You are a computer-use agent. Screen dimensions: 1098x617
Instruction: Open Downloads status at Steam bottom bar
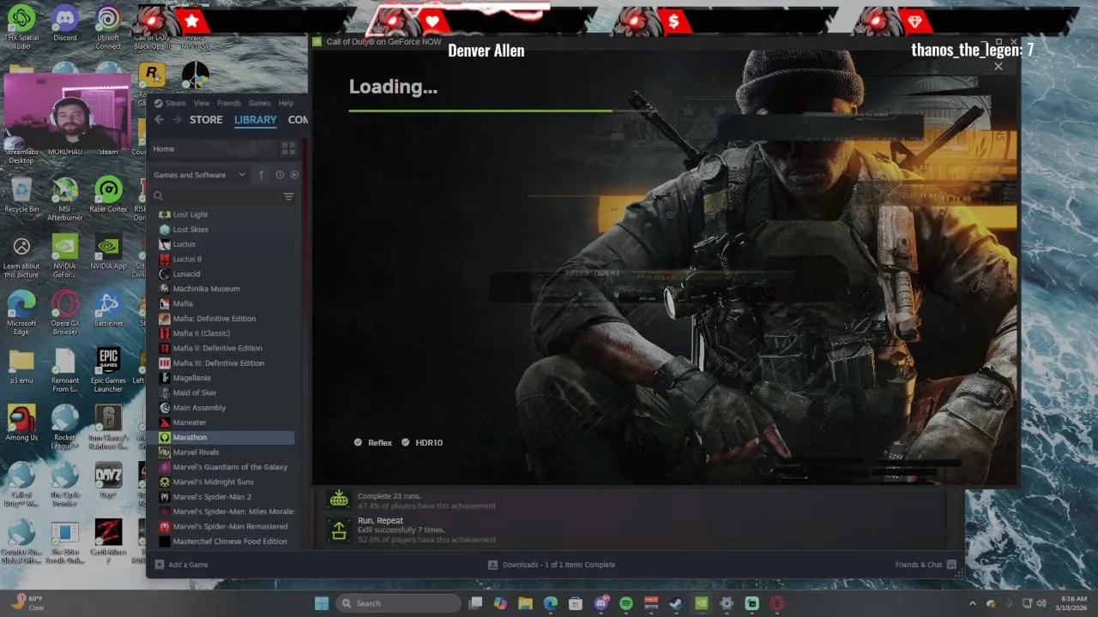[552, 565]
